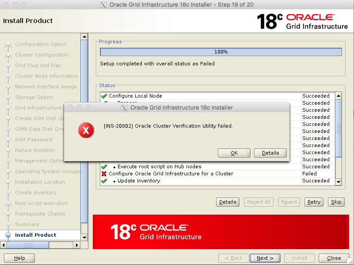Click the green check next to Update Inventory
The image size is (354, 265).
click(x=102, y=181)
